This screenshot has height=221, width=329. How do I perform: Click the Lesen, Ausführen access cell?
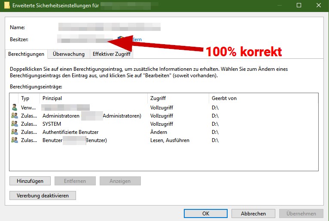[170, 140]
